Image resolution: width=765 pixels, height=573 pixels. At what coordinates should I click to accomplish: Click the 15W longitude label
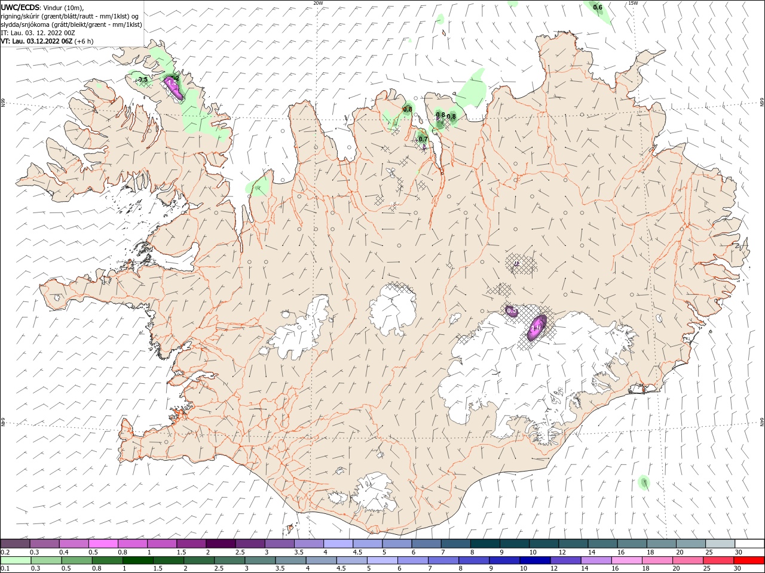633,3
